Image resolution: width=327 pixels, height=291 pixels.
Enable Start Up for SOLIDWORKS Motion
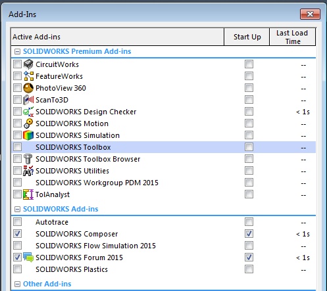tap(249, 123)
